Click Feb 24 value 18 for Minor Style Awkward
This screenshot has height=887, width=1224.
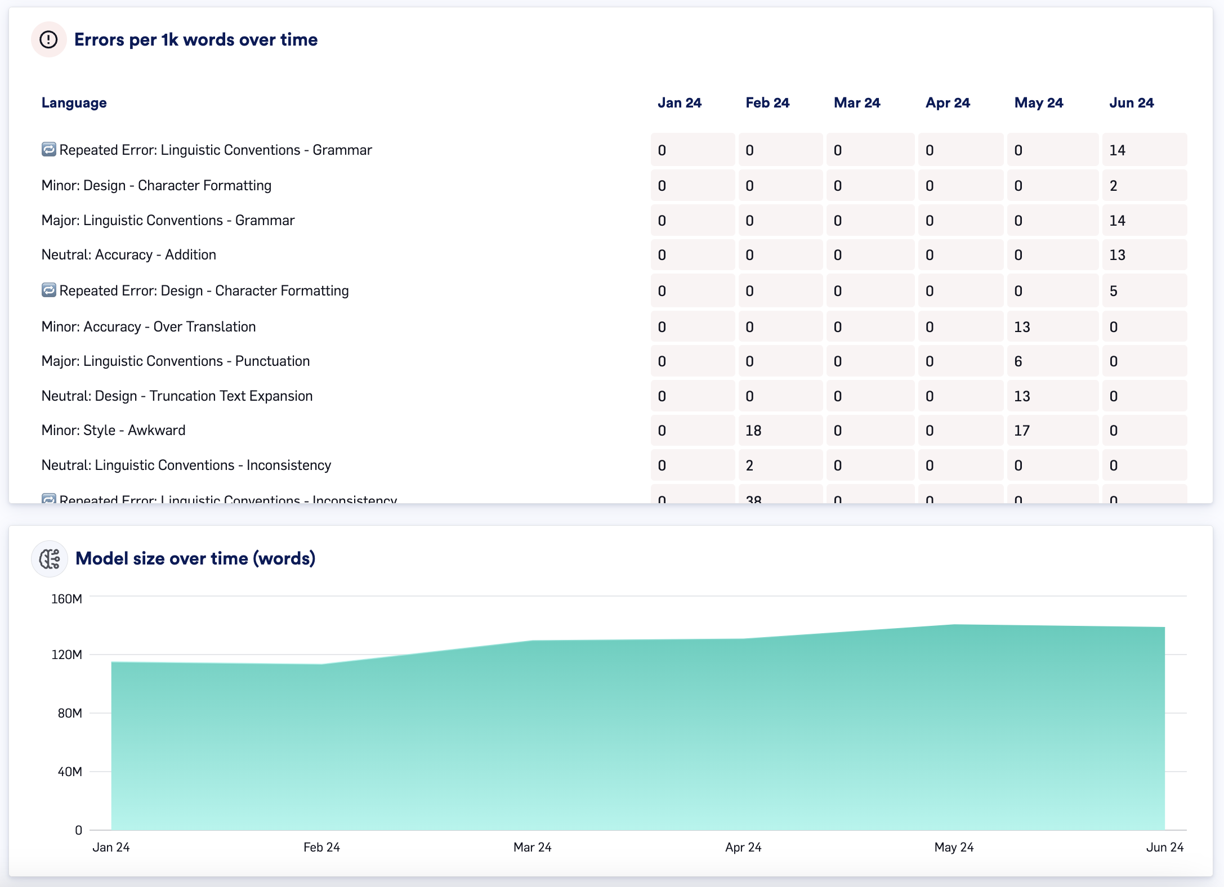point(780,430)
